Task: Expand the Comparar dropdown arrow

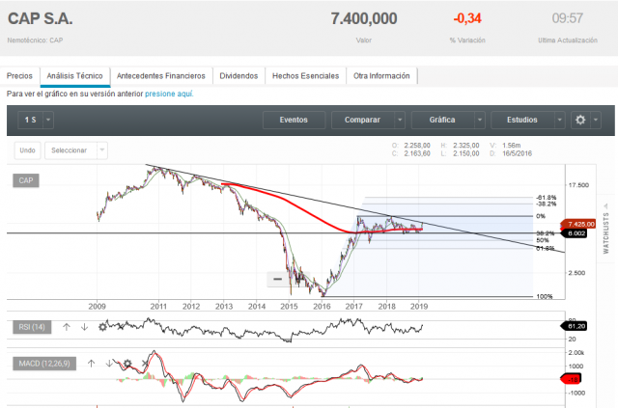Action: pyautogui.click(x=400, y=120)
